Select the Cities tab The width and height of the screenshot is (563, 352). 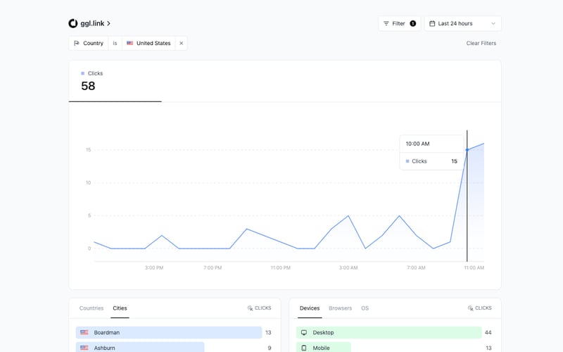coord(120,308)
